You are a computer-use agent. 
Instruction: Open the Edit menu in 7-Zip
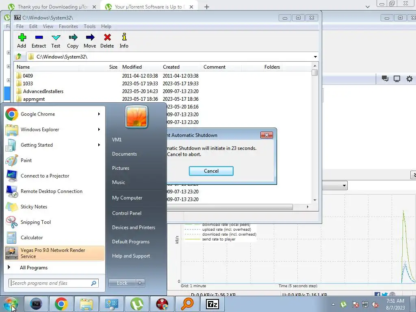[33, 26]
